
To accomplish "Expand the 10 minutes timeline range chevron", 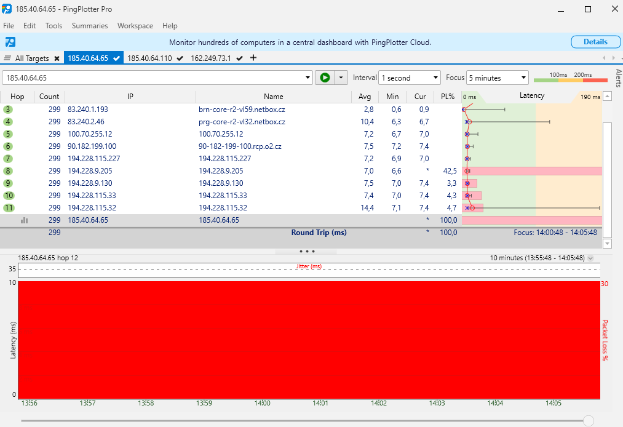I will (x=590, y=258).
